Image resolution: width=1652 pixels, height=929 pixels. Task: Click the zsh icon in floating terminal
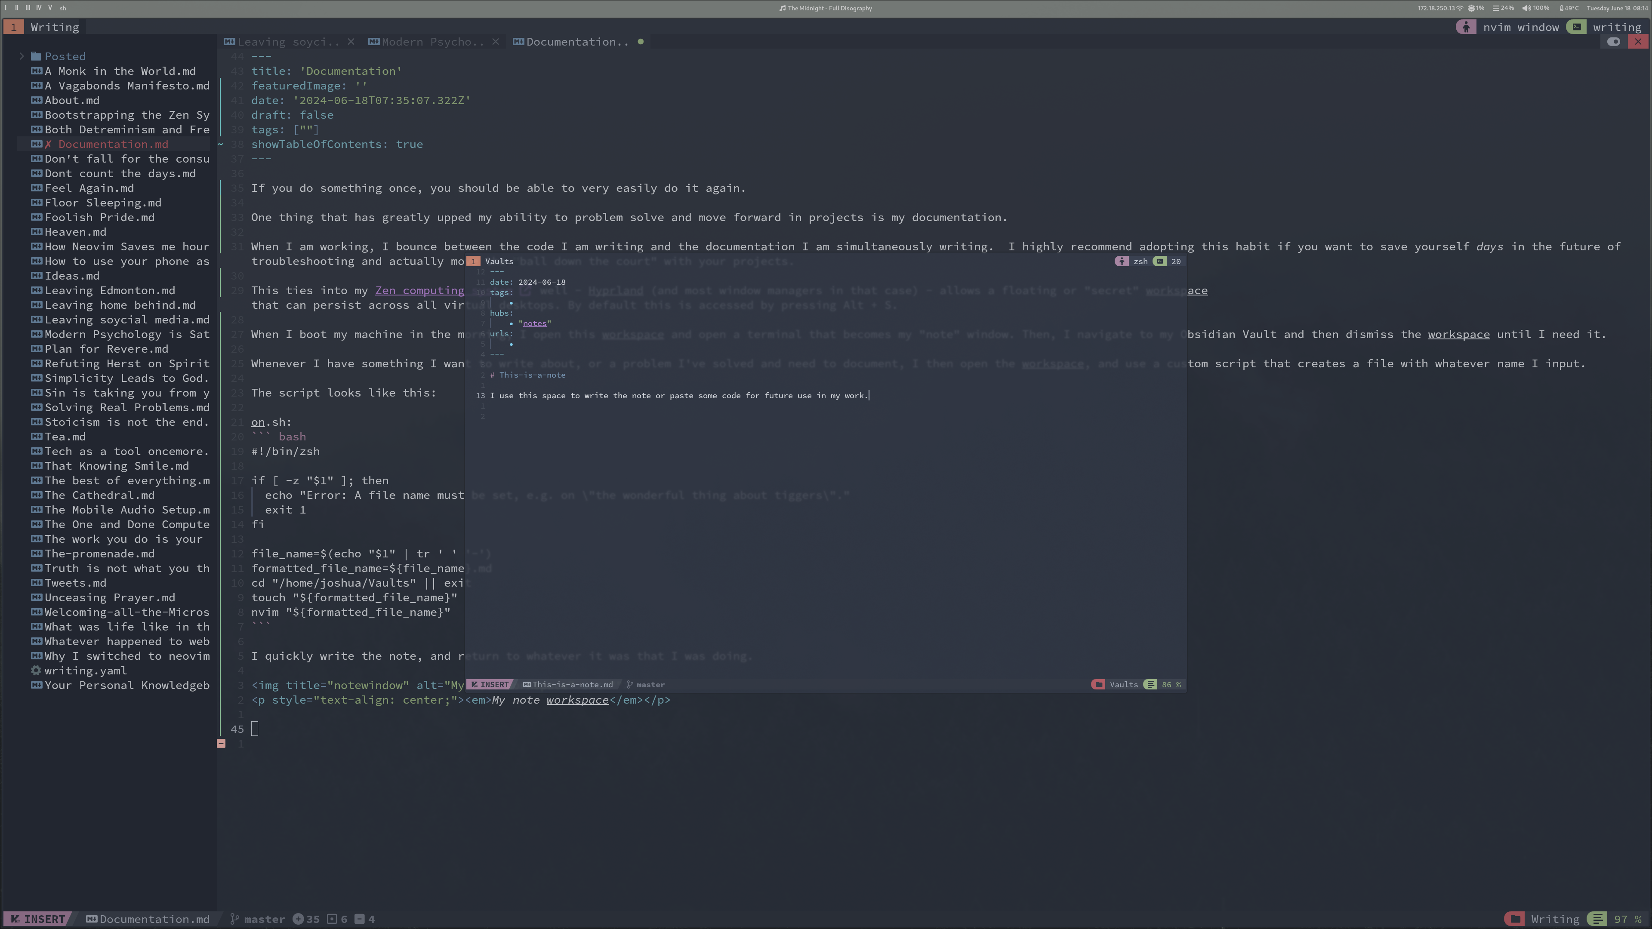[1122, 261]
